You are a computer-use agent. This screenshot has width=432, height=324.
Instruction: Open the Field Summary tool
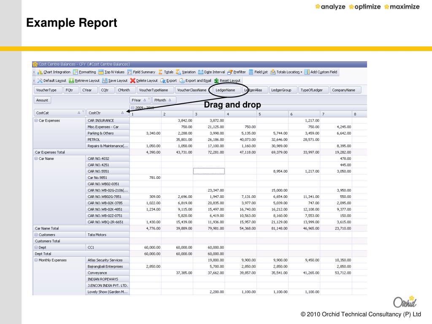(x=141, y=72)
